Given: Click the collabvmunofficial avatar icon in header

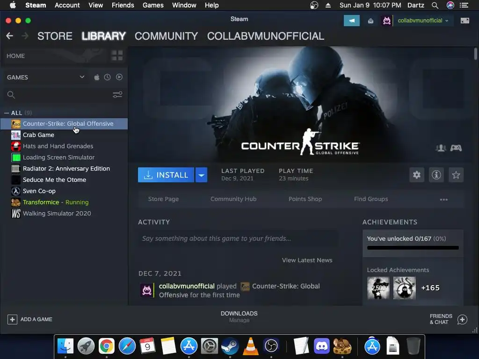Looking at the screenshot, I should [387, 21].
